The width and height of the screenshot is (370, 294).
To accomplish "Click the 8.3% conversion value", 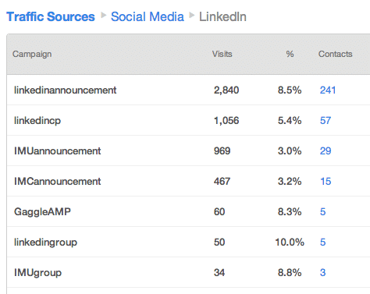I will click(290, 211).
